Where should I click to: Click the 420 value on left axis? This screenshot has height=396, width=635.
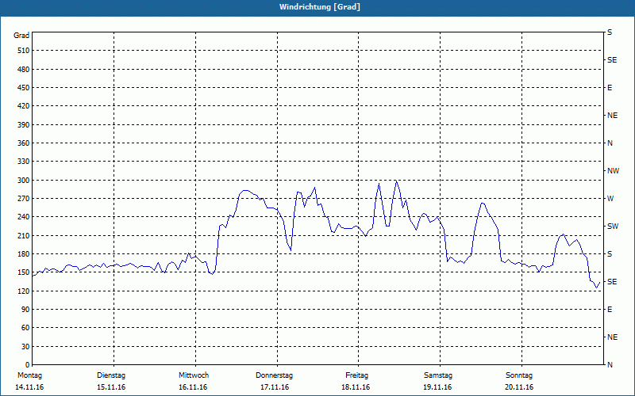click(x=24, y=106)
